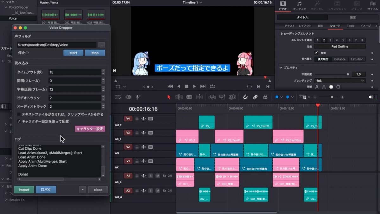Click the insert clip icon

(212, 97)
